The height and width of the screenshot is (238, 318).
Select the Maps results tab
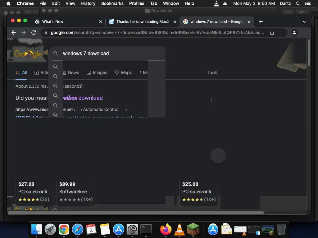123,73
